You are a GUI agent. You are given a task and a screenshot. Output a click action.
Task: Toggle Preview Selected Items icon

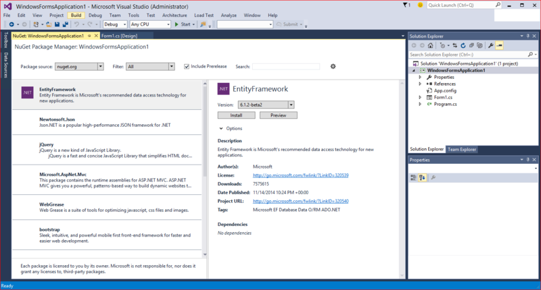[x=499, y=45]
